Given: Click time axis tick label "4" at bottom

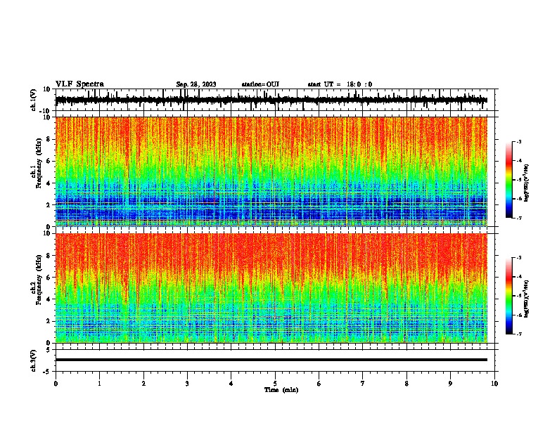Looking at the screenshot, I should [231, 384].
